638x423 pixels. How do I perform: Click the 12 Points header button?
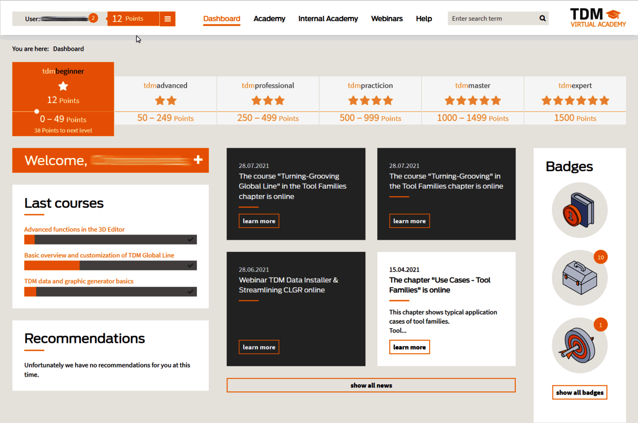[x=133, y=19]
